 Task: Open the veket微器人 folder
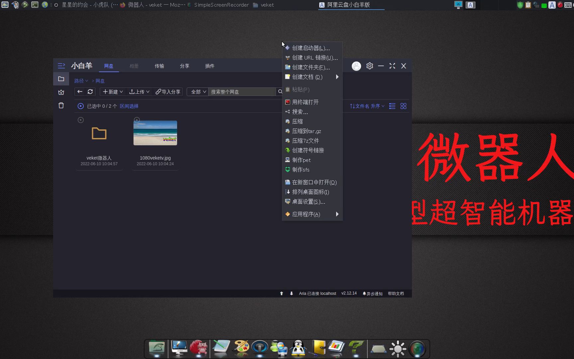point(99,134)
